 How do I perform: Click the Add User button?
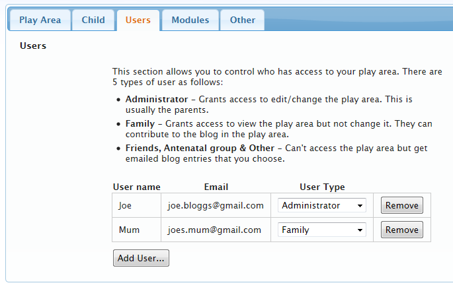[x=141, y=258]
